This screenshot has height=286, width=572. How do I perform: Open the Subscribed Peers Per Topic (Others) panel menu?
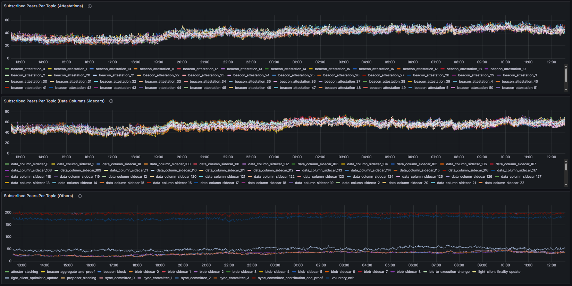pos(38,196)
